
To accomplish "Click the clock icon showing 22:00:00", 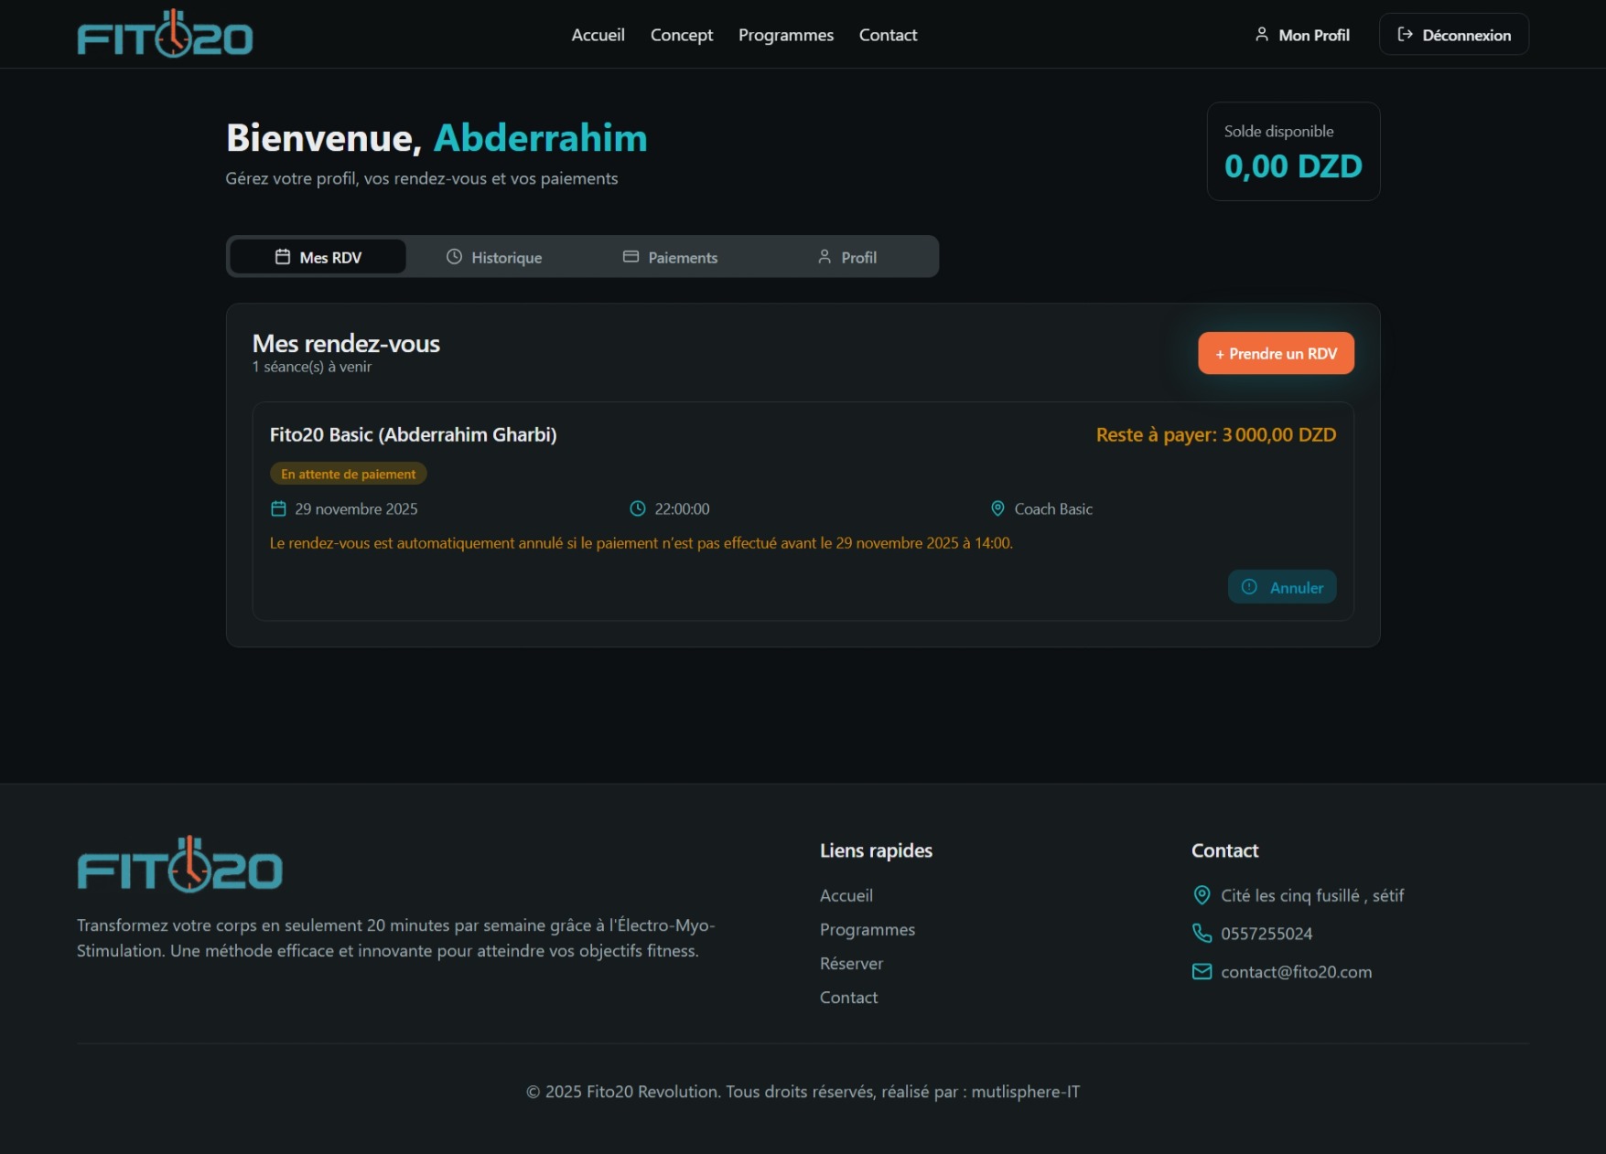I will pos(637,508).
